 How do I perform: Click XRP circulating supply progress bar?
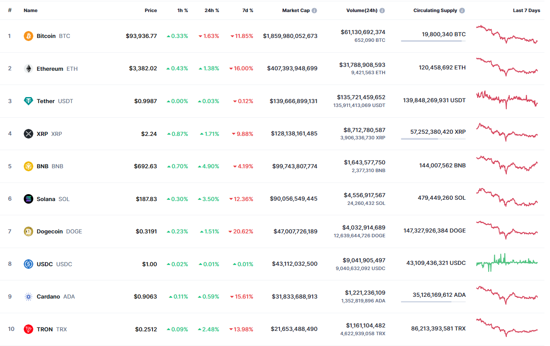[x=433, y=138]
